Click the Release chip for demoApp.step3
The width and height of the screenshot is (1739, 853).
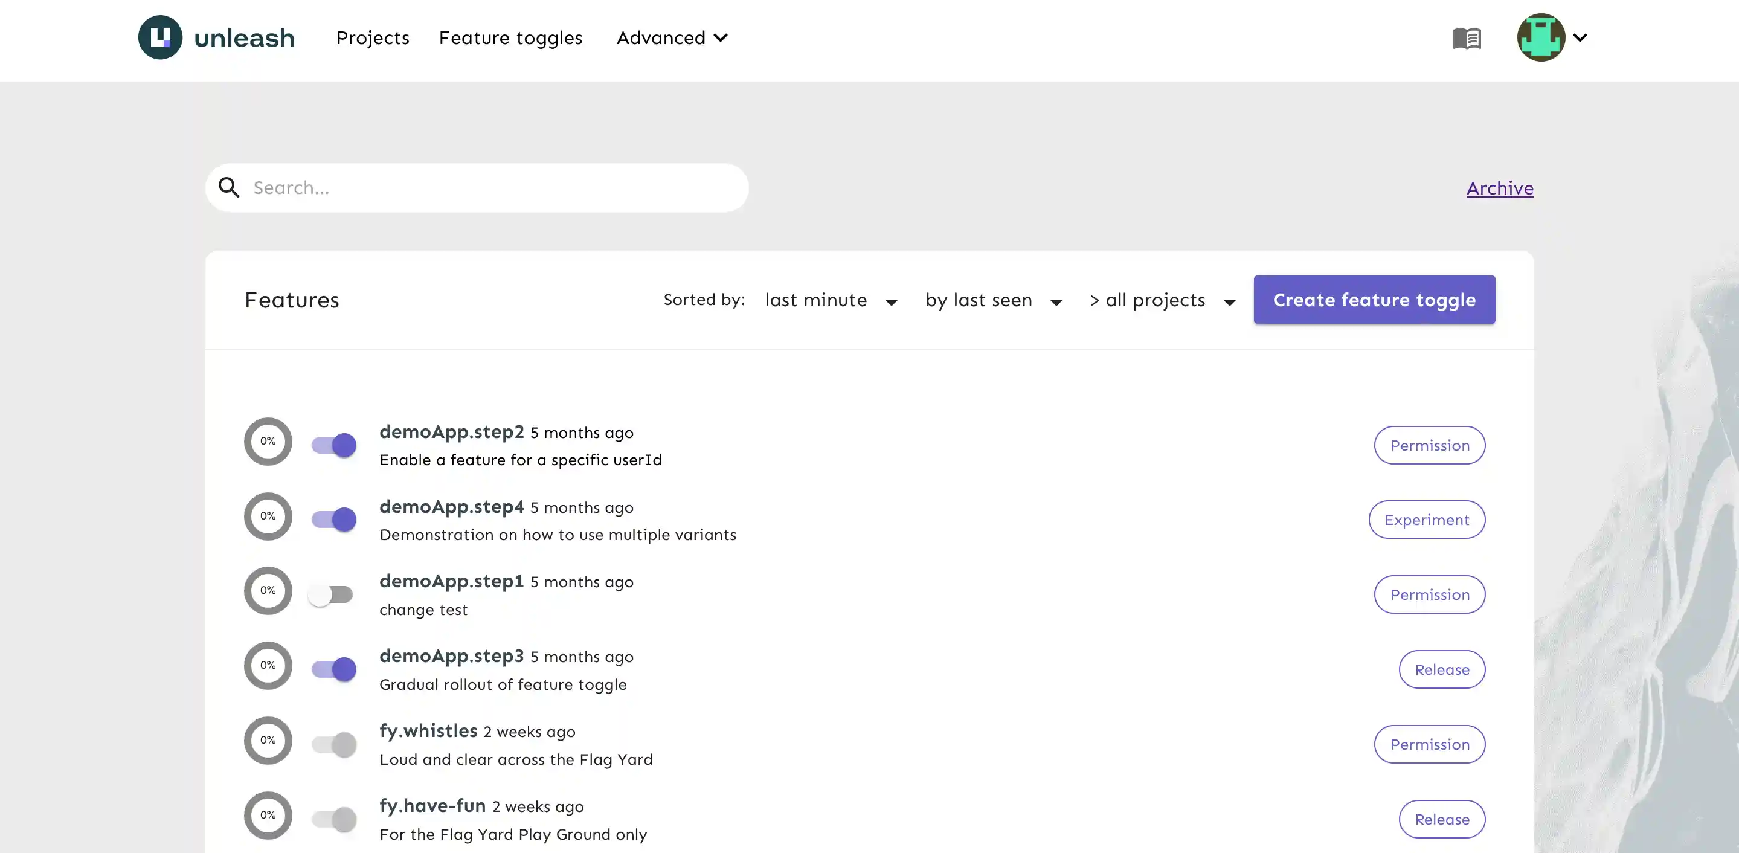coord(1441,669)
